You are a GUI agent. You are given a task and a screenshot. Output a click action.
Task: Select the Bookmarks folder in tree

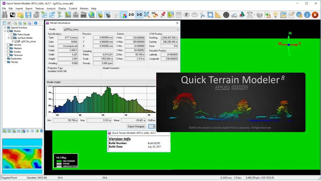click(x=16, y=59)
